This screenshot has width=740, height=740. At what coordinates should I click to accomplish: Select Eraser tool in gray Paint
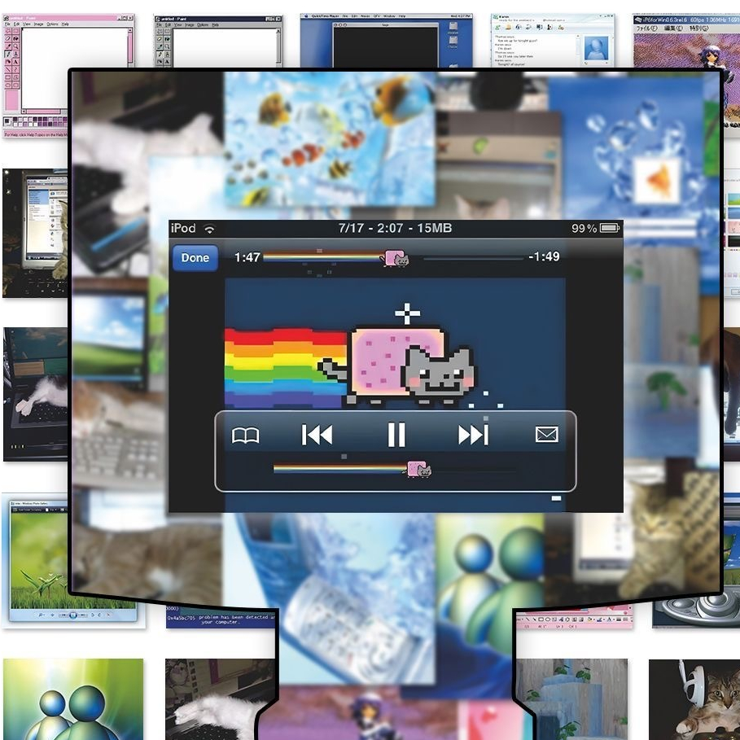tap(160, 39)
